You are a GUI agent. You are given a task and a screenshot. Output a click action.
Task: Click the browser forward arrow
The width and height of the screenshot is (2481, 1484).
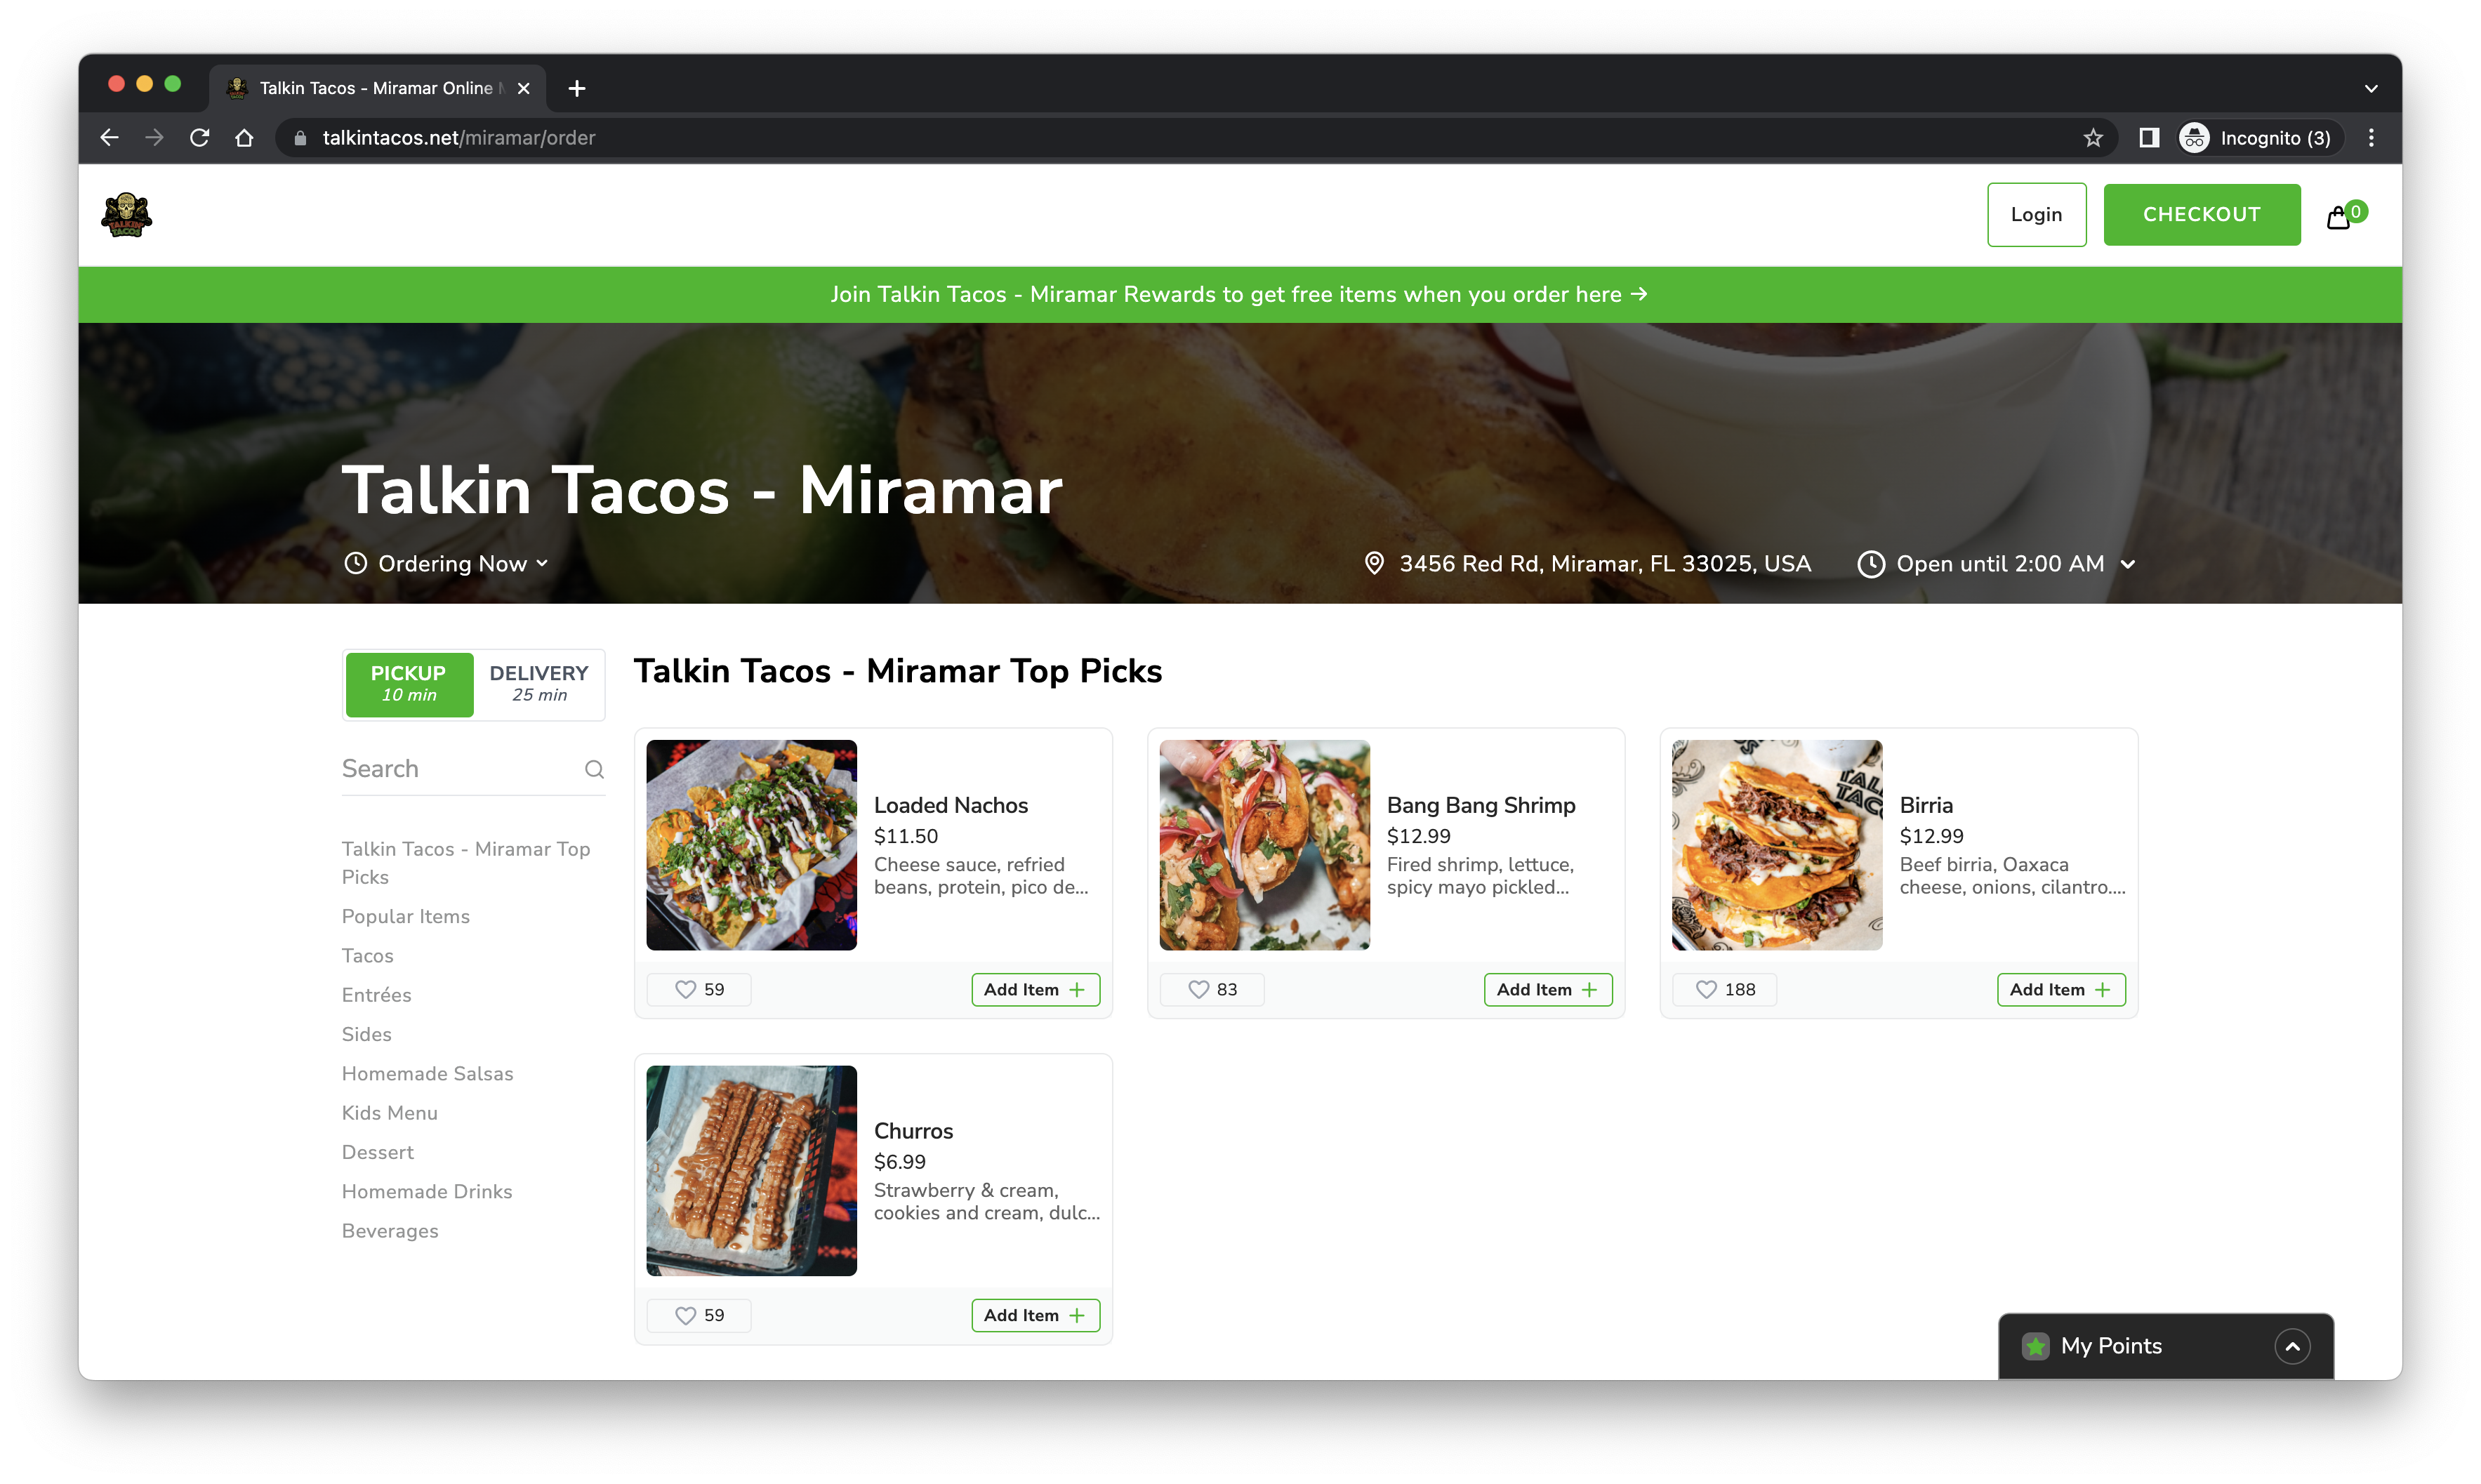(x=154, y=138)
